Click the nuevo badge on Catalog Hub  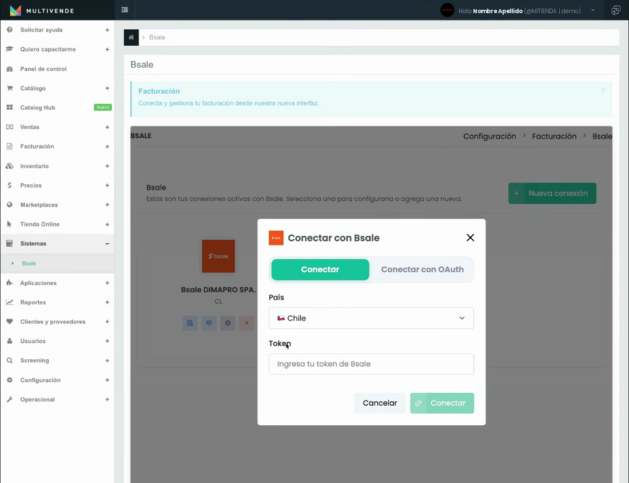103,107
